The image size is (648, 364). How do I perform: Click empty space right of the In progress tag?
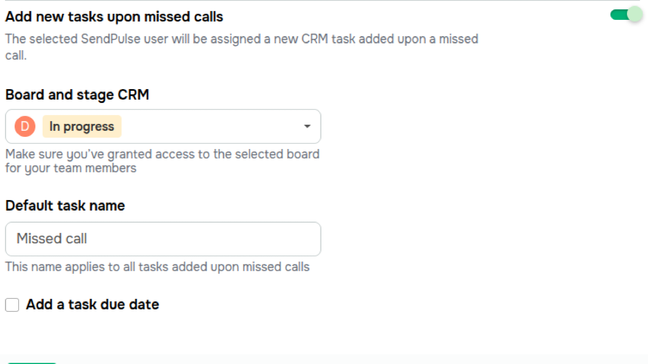(x=211, y=126)
